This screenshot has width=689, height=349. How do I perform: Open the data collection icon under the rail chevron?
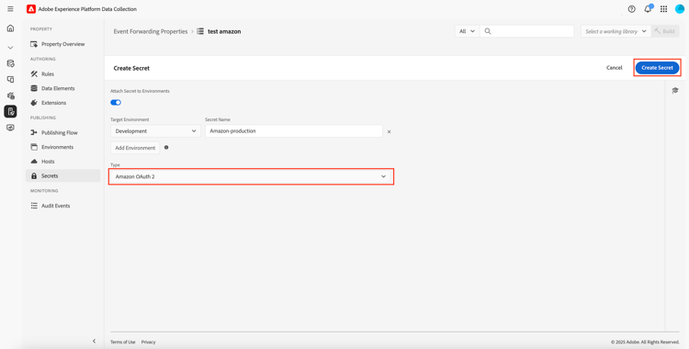point(10,63)
